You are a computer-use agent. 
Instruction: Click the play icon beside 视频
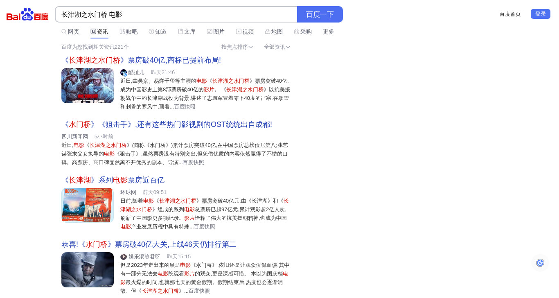239,32
